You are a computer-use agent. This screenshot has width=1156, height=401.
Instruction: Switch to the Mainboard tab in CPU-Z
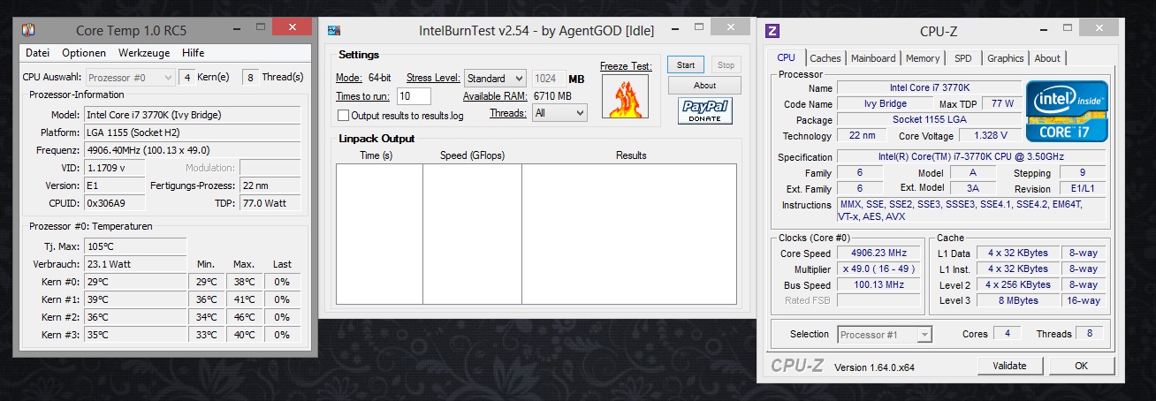873,58
